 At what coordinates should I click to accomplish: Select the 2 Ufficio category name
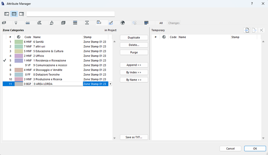(x=39, y=56)
